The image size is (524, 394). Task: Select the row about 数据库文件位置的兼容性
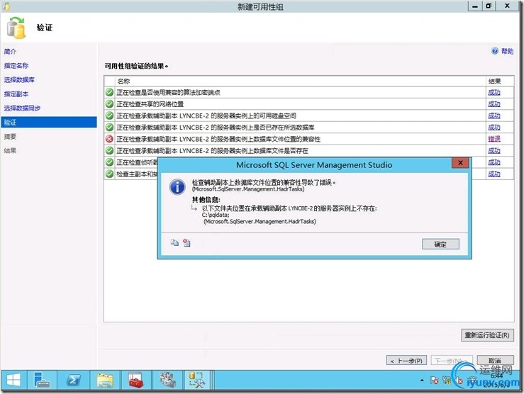coord(308,139)
